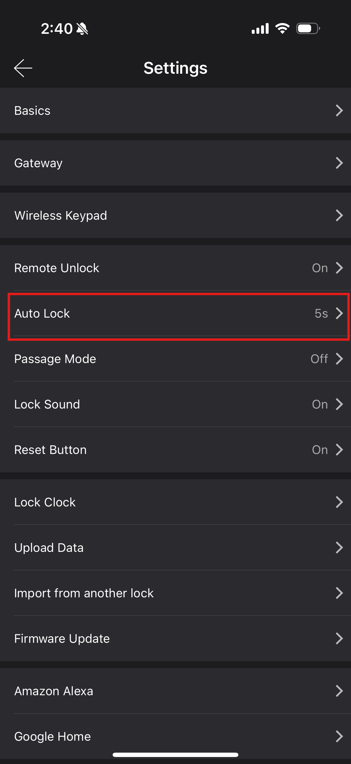The width and height of the screenshot is (351, 764).
Task: Open Reset Button On option
Action: point(320,450)
